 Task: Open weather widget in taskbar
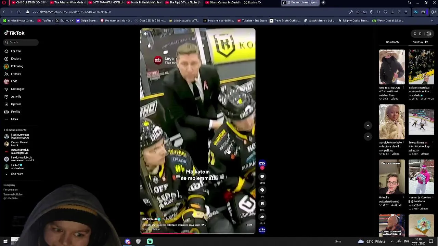(x=372, y=242)
